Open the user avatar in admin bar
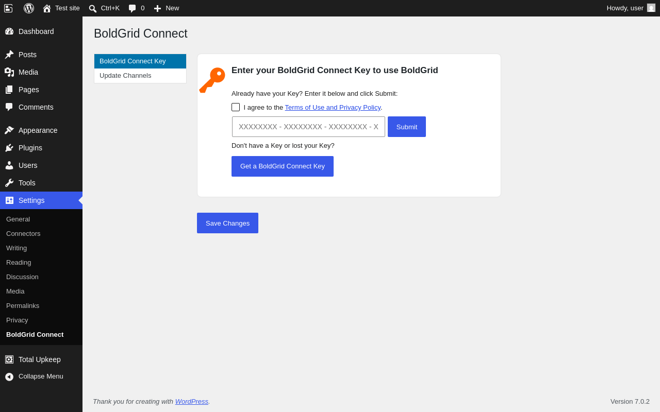This screenshot has height=412, width=660. coord(651,8)
